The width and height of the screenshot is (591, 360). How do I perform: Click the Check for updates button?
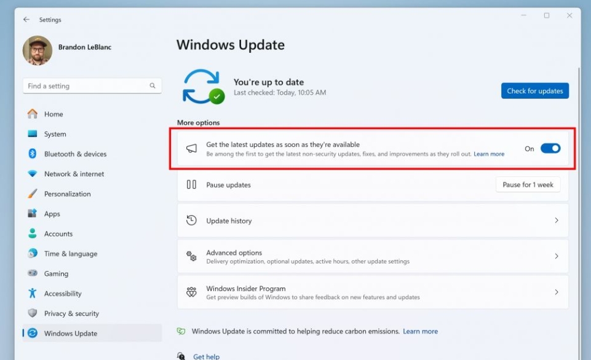click(x=535, y=91)
